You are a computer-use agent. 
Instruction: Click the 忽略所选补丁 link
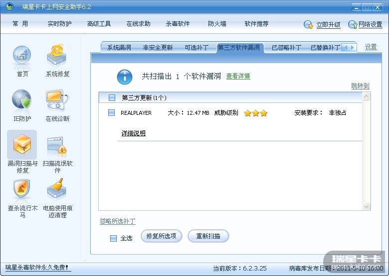(x=118, y=221)
